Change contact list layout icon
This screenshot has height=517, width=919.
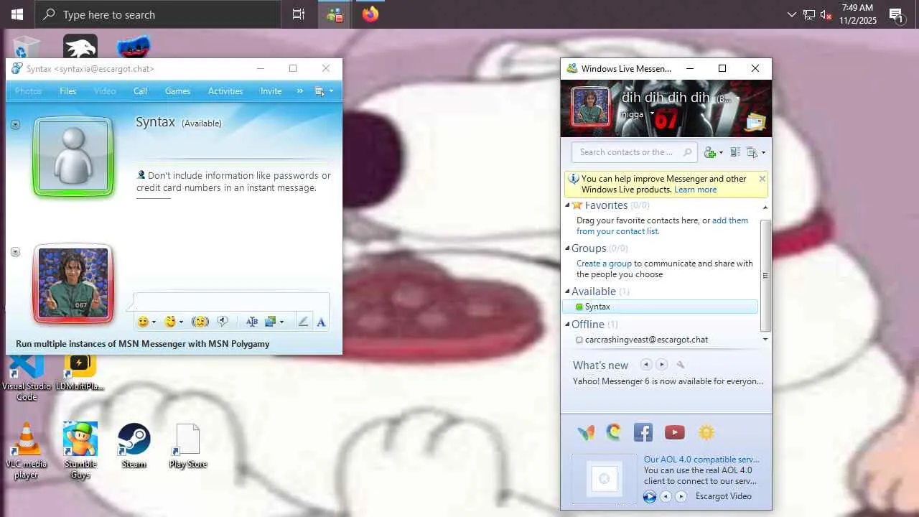click(735, 152)
